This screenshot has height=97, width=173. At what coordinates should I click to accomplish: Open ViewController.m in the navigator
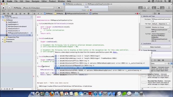tap(14, 31)
